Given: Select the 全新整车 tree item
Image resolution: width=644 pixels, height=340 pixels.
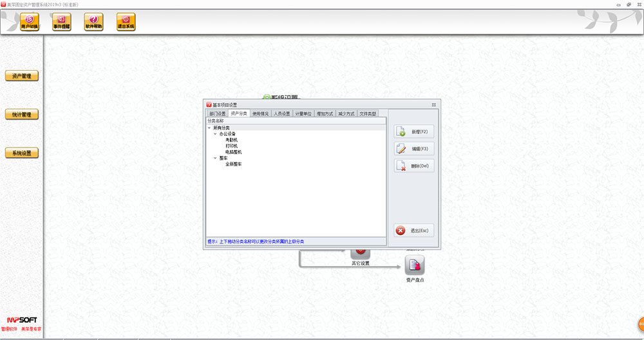Looking at the screenshot, I should pos(233,164).
